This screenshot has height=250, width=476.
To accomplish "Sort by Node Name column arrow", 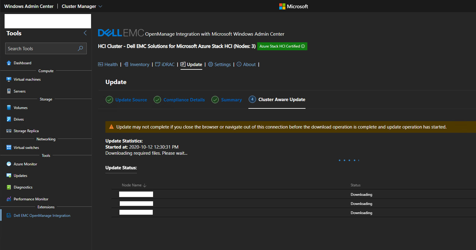I will (145, 185).
